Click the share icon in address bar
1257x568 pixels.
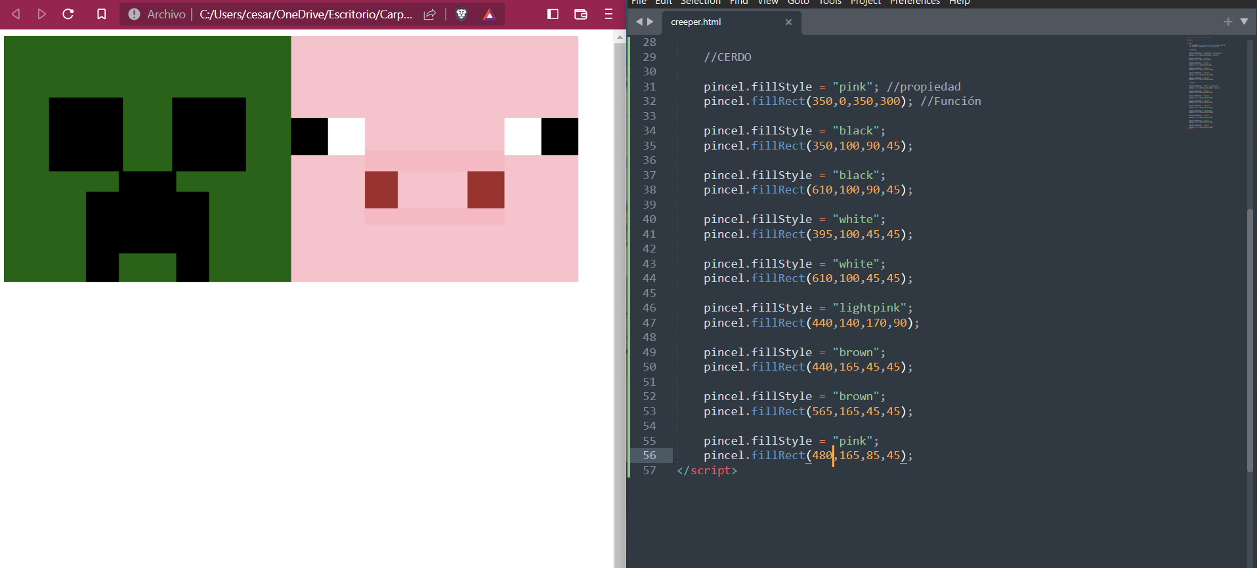point(430,14)
